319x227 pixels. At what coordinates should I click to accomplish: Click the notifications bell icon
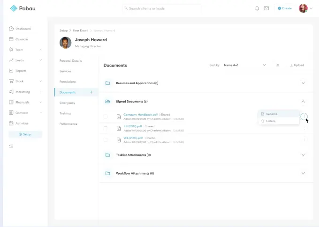click(x=257, y=8)
